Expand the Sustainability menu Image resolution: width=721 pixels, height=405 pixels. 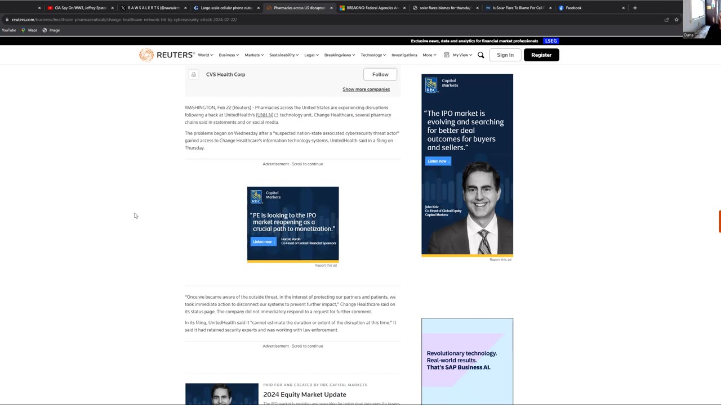coord(284,55)
